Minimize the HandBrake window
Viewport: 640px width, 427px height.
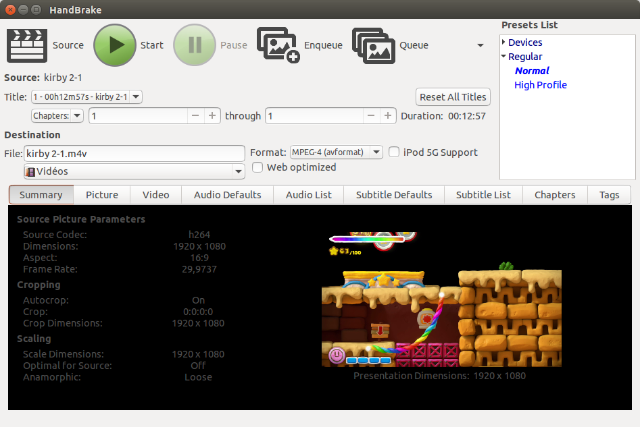pyautogui.click(x=23, y=9)
